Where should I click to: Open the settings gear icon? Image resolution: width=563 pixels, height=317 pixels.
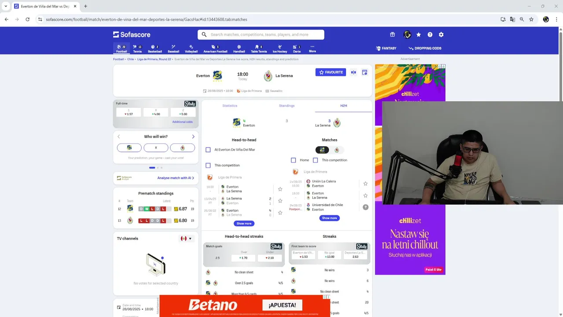click(441, 34)
